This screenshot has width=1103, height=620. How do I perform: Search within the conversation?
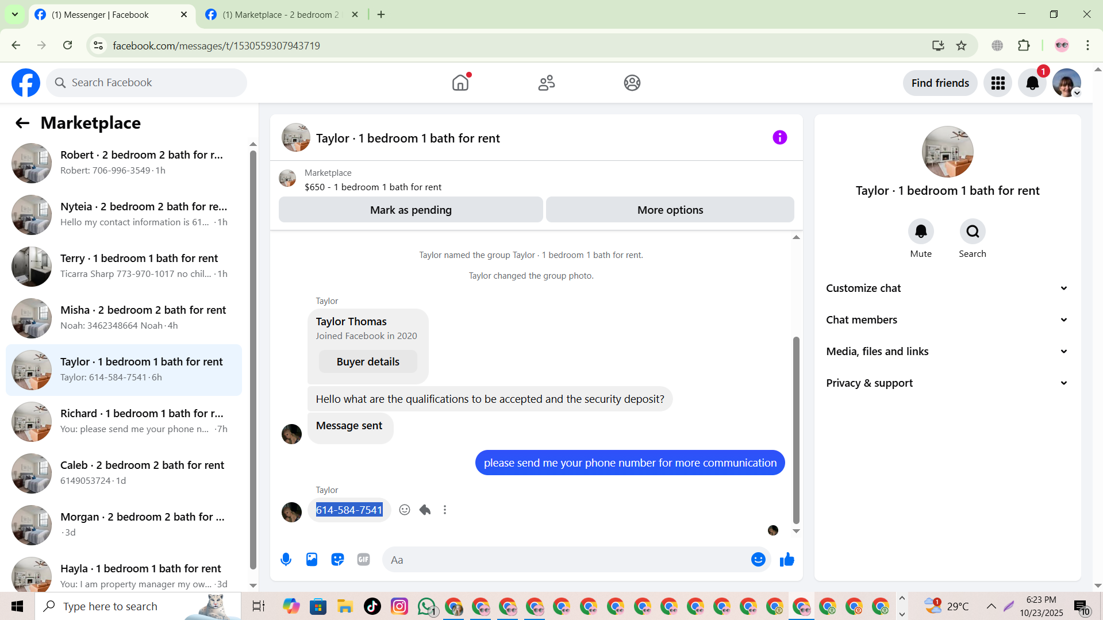coord(973,232)
